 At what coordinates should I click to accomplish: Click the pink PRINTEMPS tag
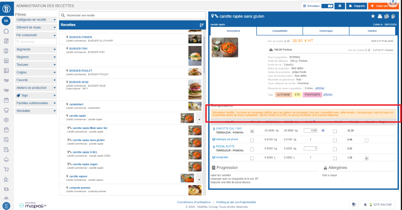click(x=312, y=95)
